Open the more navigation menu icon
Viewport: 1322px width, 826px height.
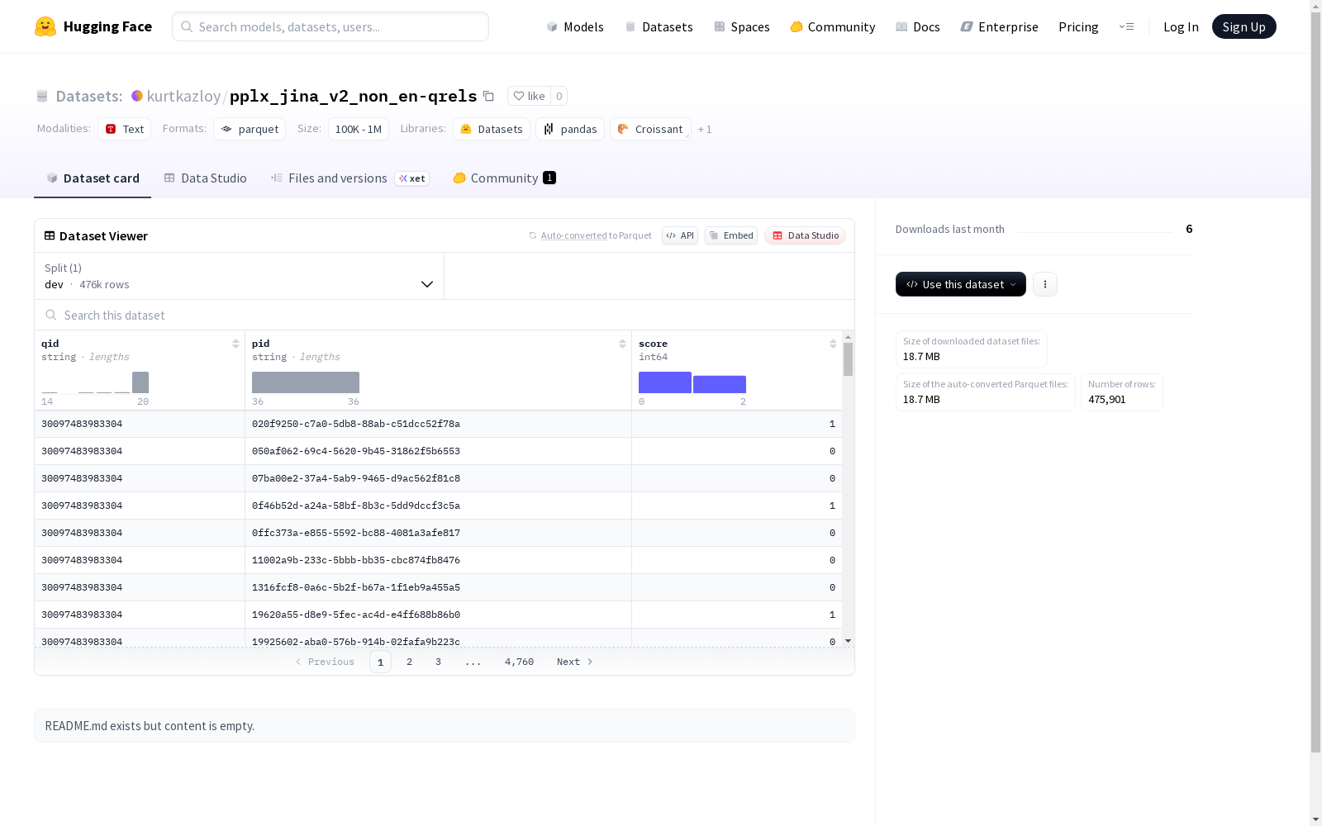point(1126,26)
